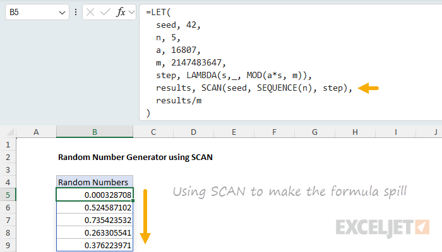The height and width of the screenshot is (252, 442).
Task: Click the three-dot handle beside Name Box
Action: [x=76, y=12]
